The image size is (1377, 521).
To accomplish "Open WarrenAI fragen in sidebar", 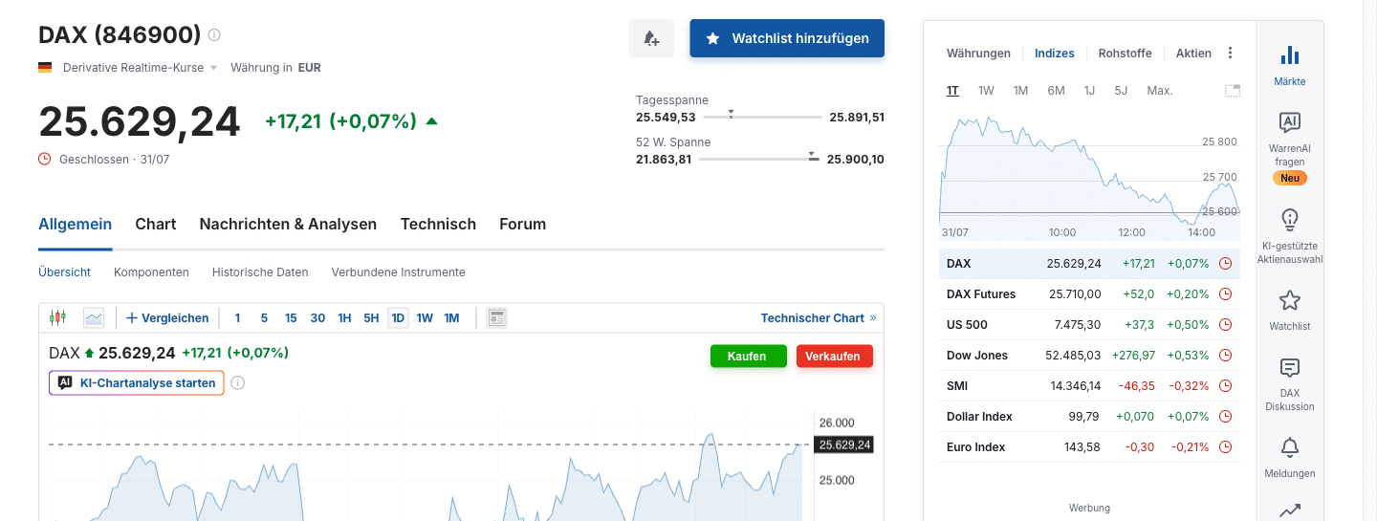I will pyautogui.click(x=1290, y=148).
